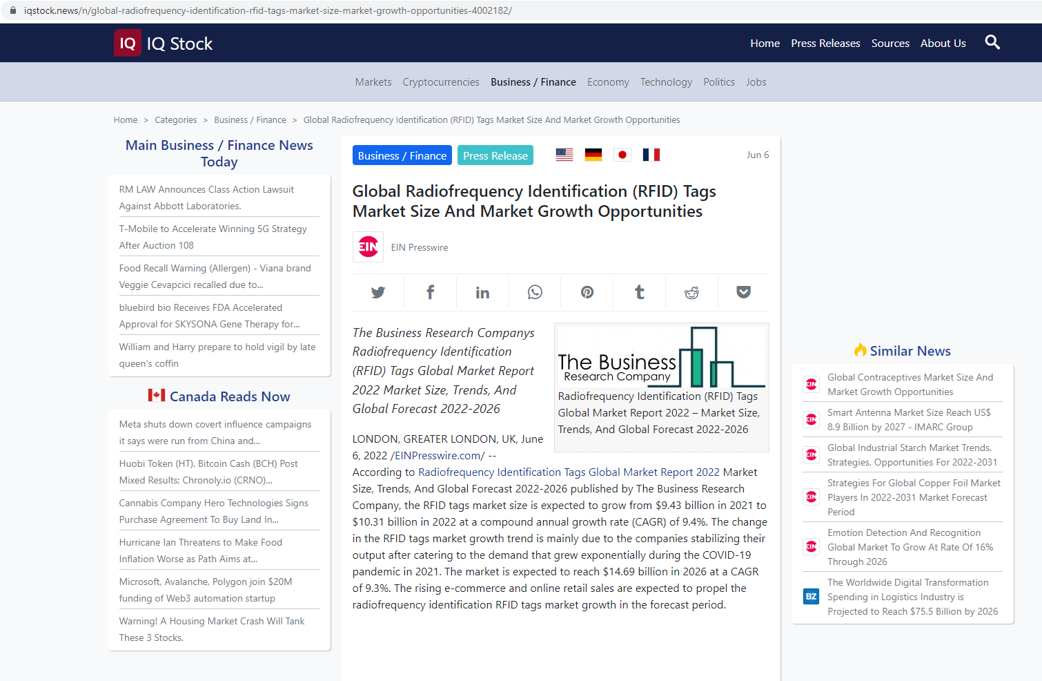Share article on Pinterest
The height and width of the screenshot is (681, 1042).
pos(587,292)
